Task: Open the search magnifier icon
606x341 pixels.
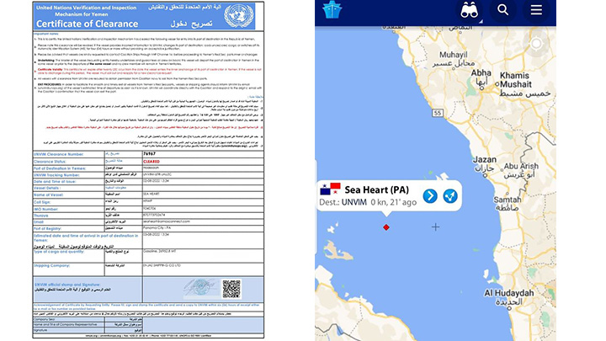Action: (502, 9)
